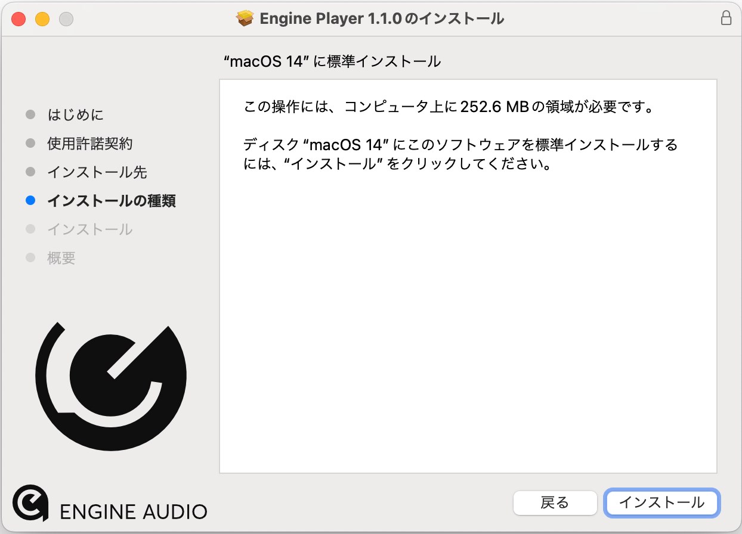The image size is (742, 534).
Task: Click the small Engine Audio logo icon
Action: click(30, 503)
